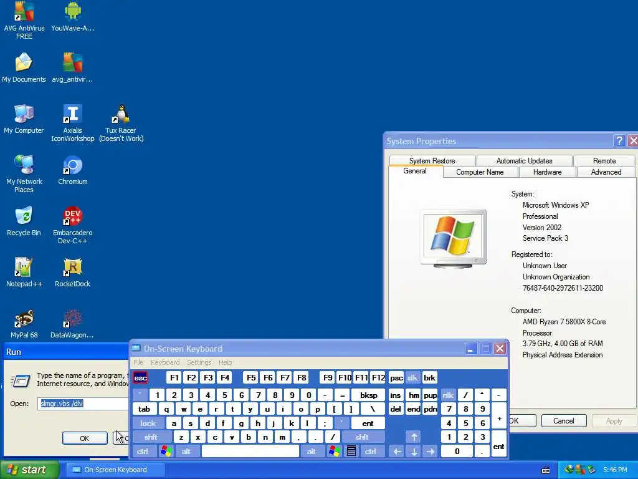The image size is (638, 479).
Task: Click the Start button
Action: click(30, 470)
